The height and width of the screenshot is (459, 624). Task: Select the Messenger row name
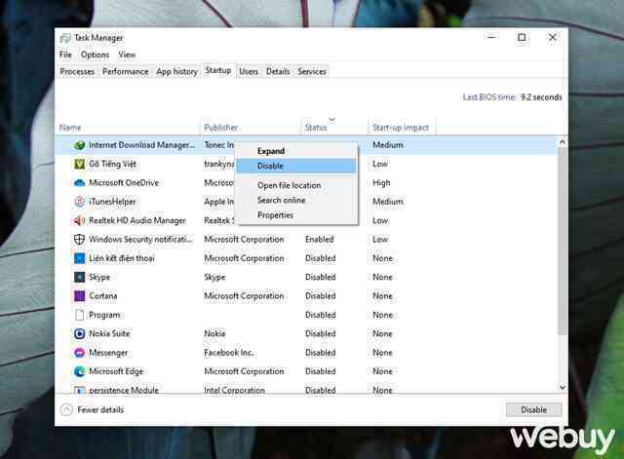[x=108, y=353]
